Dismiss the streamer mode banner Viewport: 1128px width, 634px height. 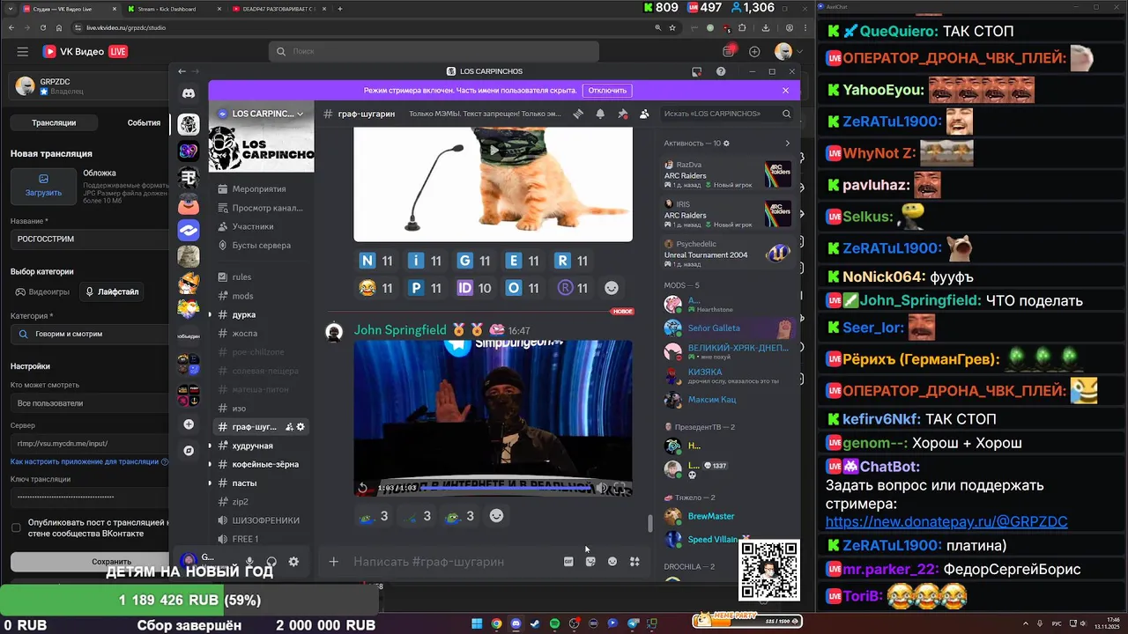pos(785,90)
